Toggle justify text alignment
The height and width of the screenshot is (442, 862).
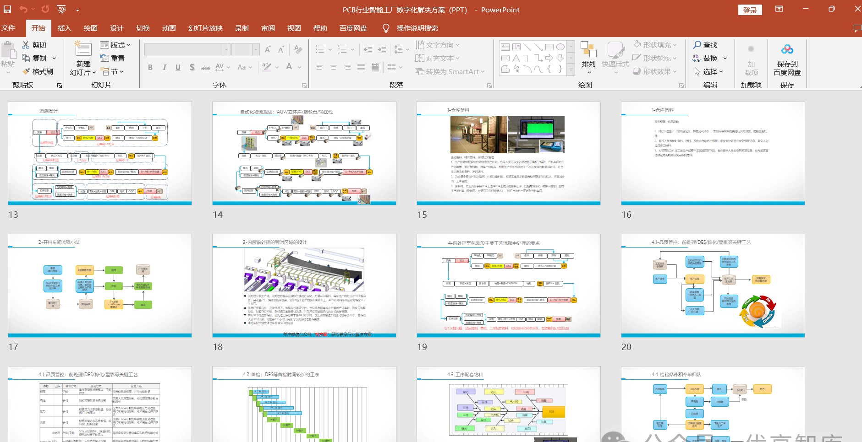click(x=361, y=67)
